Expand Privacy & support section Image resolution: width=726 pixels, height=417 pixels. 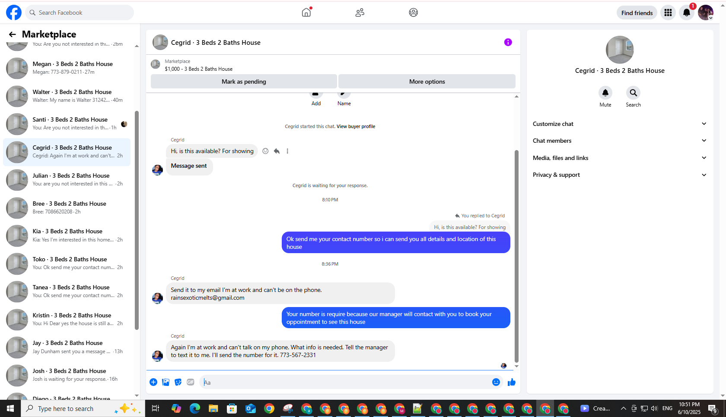[x=620, y=175]
